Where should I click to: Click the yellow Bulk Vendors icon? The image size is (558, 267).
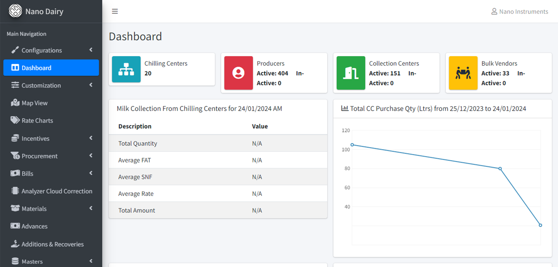pyautogui.click(x=463, y=73)
